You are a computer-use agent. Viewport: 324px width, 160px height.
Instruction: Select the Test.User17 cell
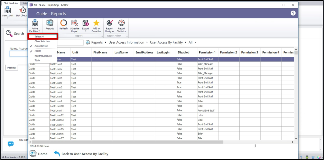tap(60, 138)
